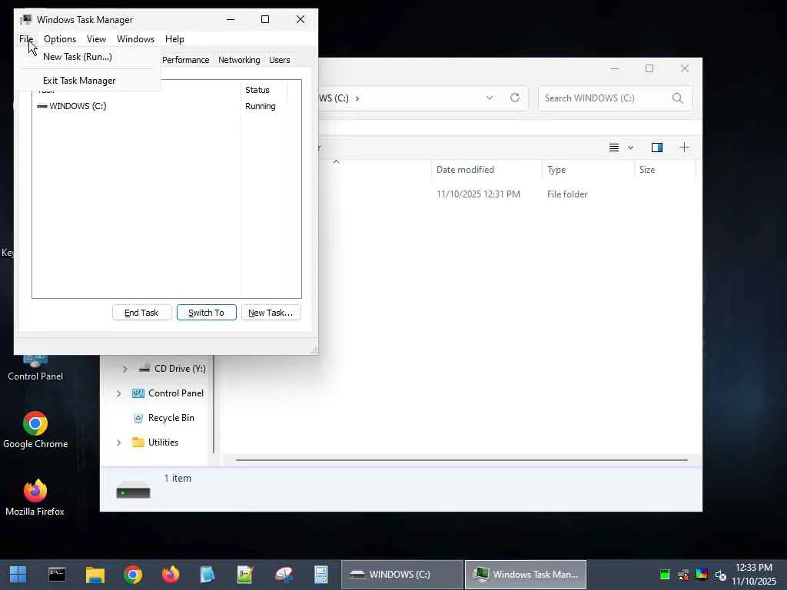Click the Task Manager title bar icon

(x=26, y=19)
